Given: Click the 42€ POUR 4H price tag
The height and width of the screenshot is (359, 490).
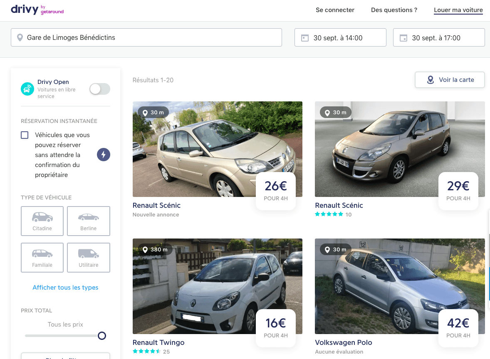Looking at the screenshot, I should [458, 328].
